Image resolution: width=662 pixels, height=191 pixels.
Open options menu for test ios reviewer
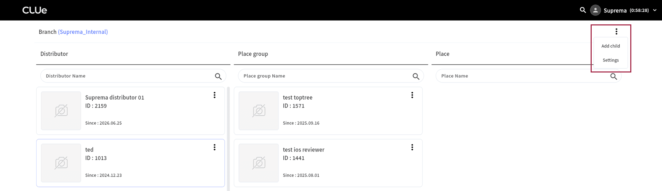coord(412,147)
